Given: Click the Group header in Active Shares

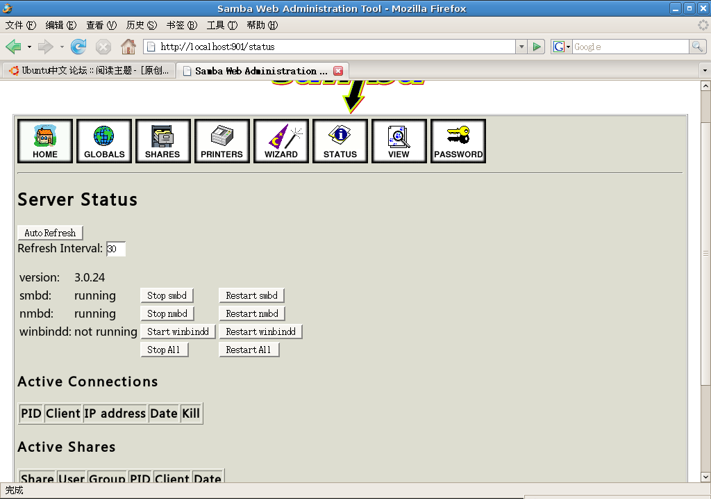Looking at the screenshot, I should (x=107, y=478).
